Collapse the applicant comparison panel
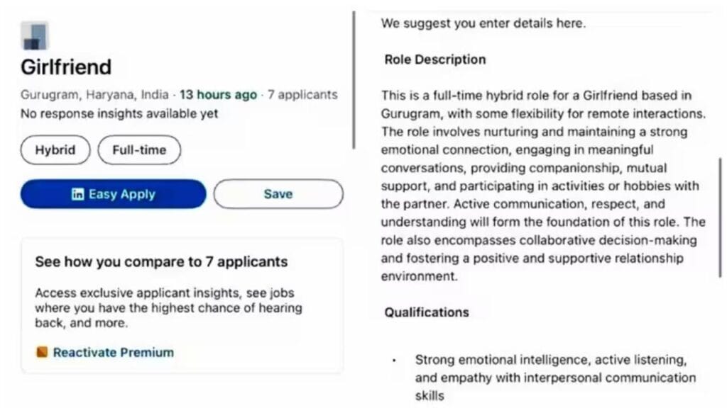The height and width of the screenshot is (408, 727). pos(160,261)
